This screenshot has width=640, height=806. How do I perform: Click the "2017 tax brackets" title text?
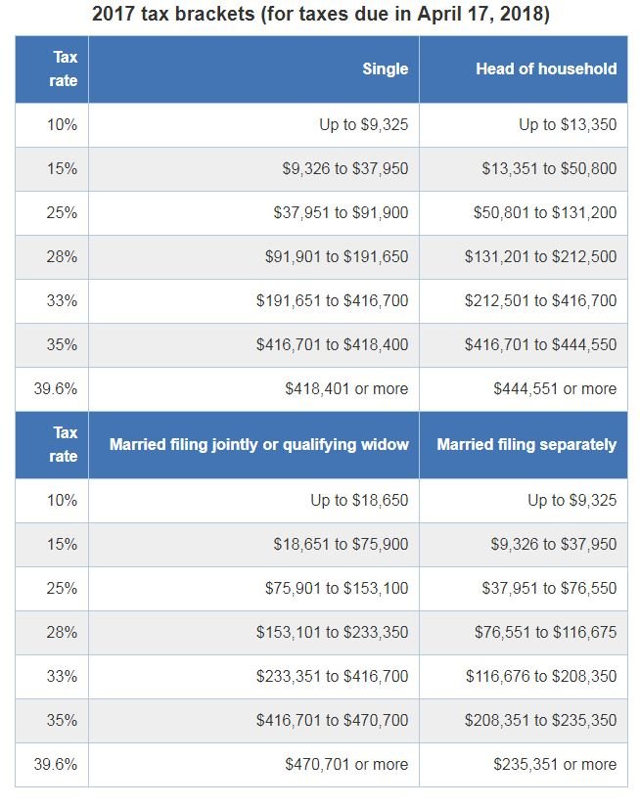(320, 15)
